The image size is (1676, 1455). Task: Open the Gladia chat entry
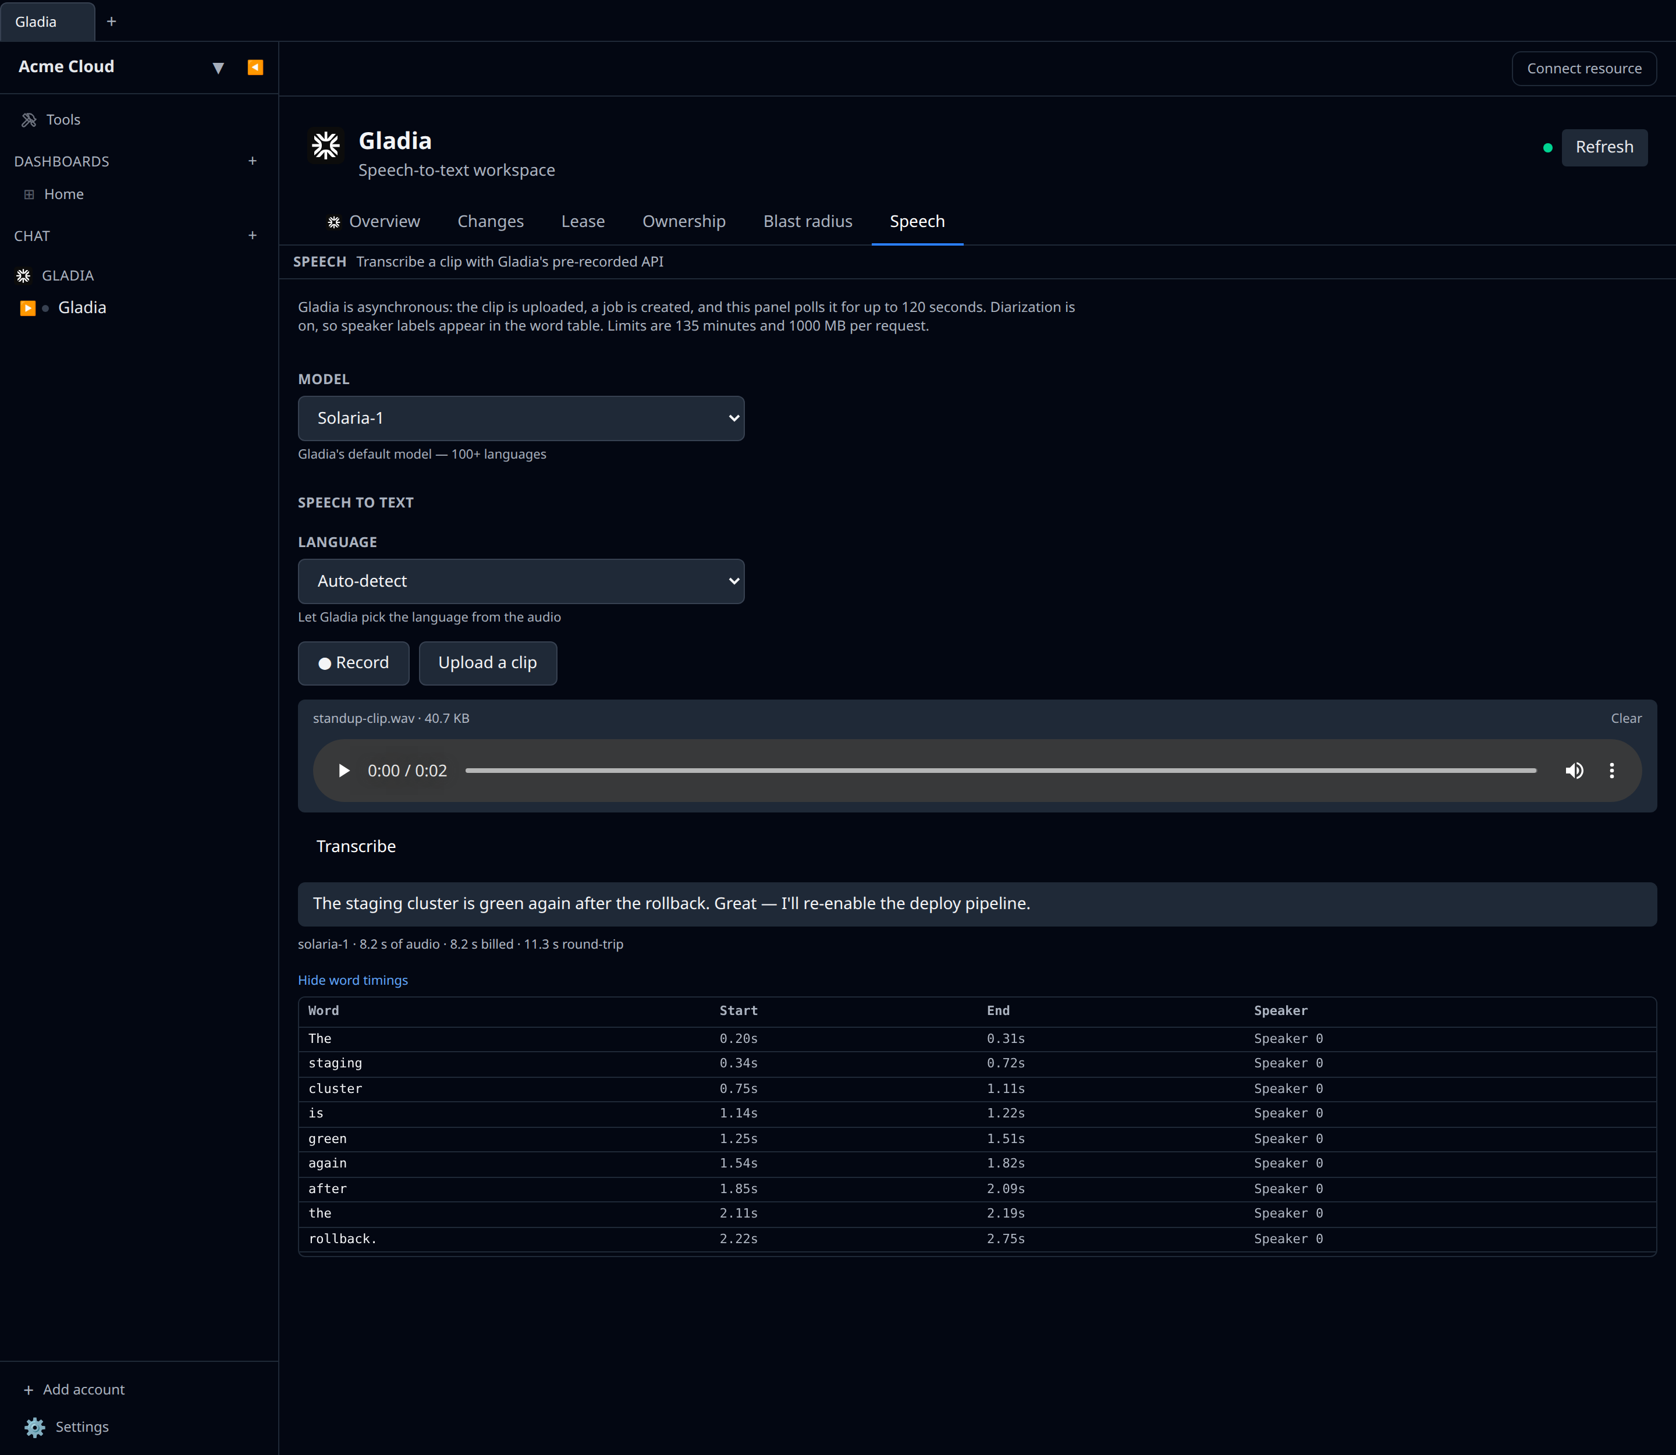(x=82, y=308)
